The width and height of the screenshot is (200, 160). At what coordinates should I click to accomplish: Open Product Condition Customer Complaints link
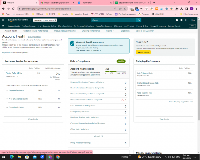[x=86, y=100]
